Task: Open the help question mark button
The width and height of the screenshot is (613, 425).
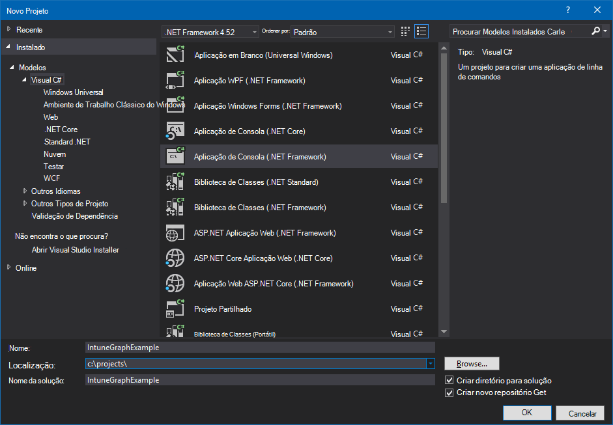Action: click(568, 10)
